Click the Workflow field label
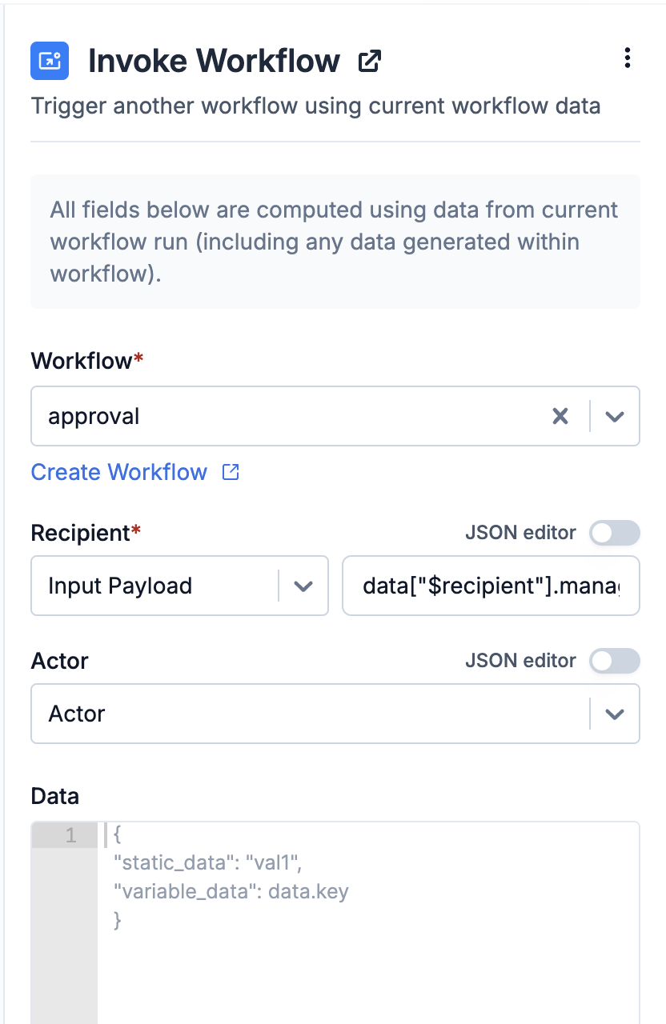 point(82,361)
